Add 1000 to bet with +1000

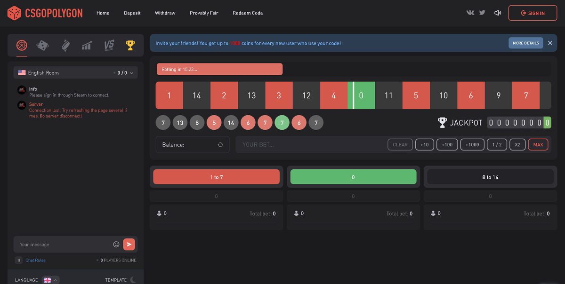click(472, 145)
